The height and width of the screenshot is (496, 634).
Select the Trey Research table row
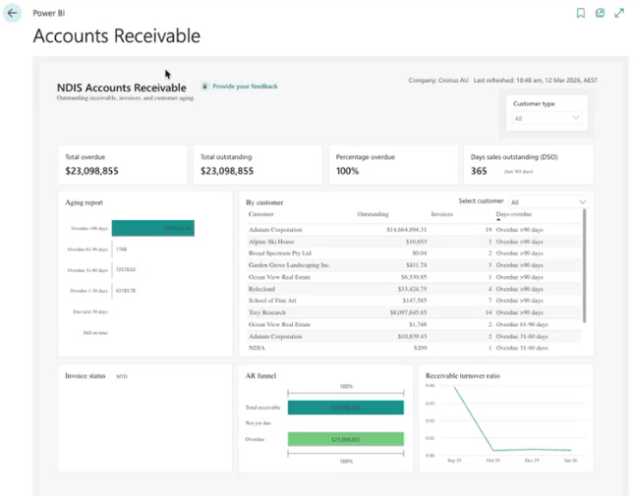[268, 312]
